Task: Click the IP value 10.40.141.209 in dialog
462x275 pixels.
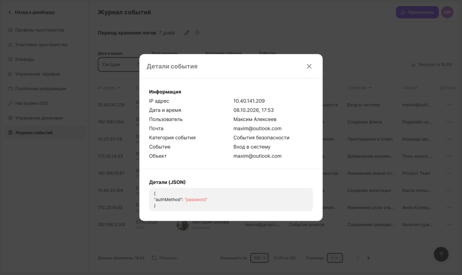Action: click(249, 101)
